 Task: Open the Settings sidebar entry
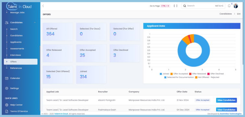coord(15,88)
